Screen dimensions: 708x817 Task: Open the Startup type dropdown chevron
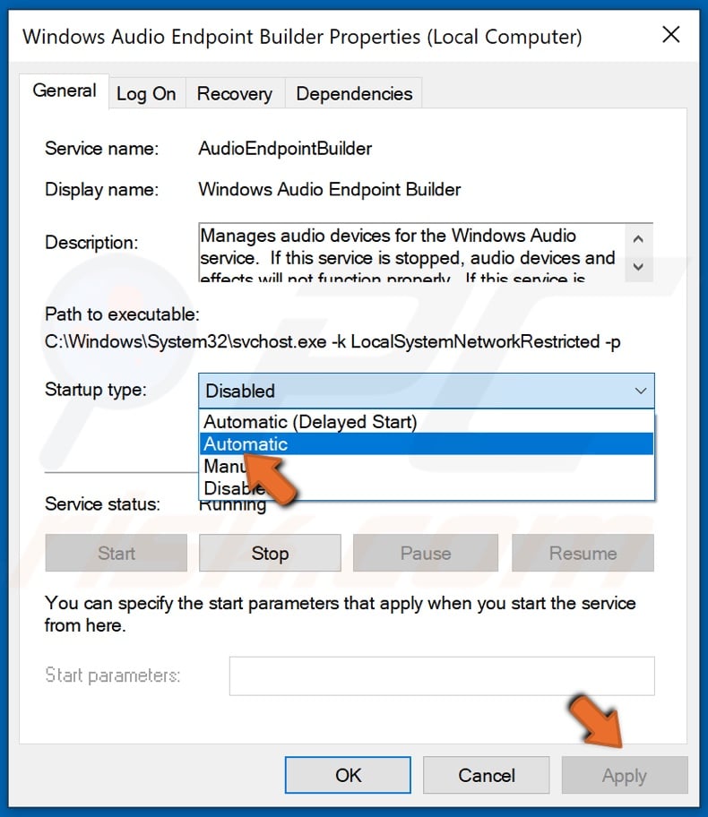click(x=640, y=391)
